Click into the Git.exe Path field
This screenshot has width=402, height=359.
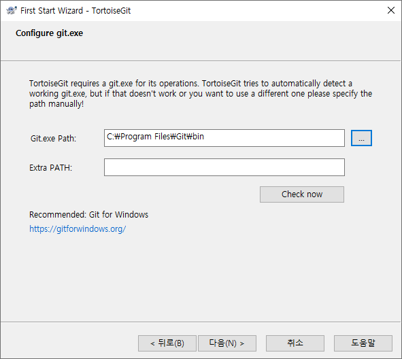point(224,138)
